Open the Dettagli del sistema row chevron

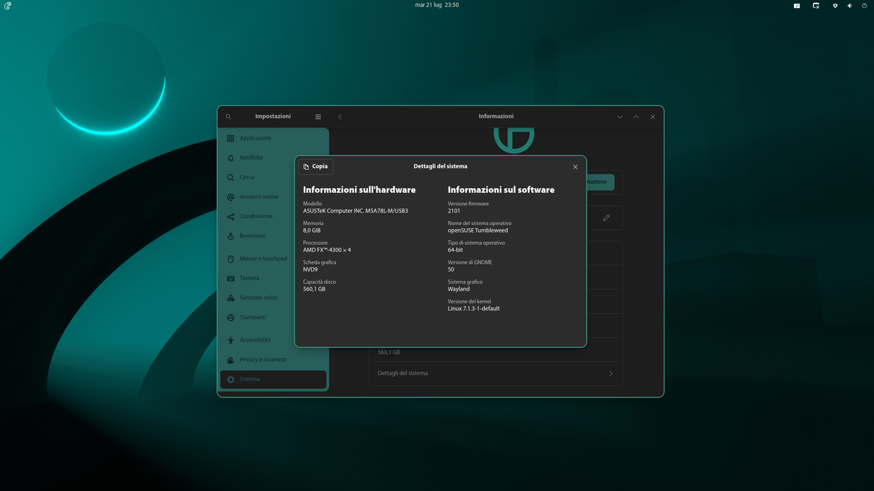click(610, 374)
